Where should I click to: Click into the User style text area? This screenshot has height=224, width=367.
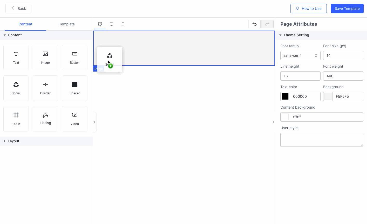pos(322,140)
